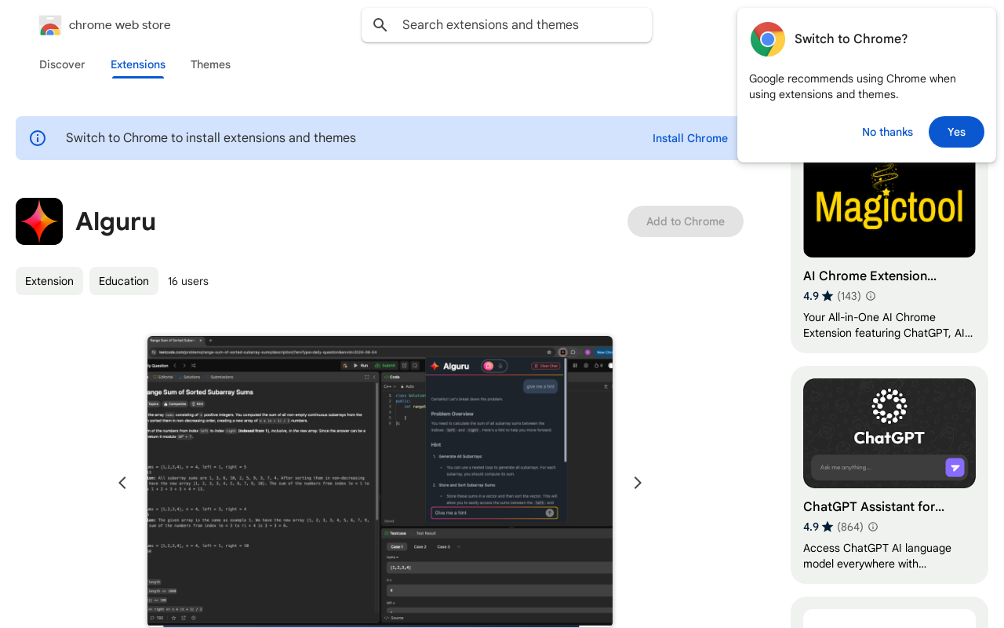Select the Extension category chip
This screenshot has height=628, width=1004.
49,280
